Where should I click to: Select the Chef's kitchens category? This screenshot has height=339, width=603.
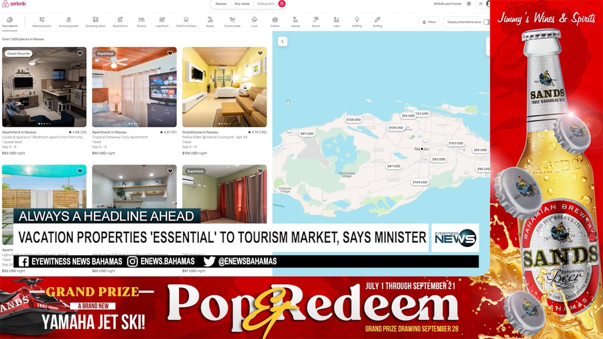coord(186,22)
